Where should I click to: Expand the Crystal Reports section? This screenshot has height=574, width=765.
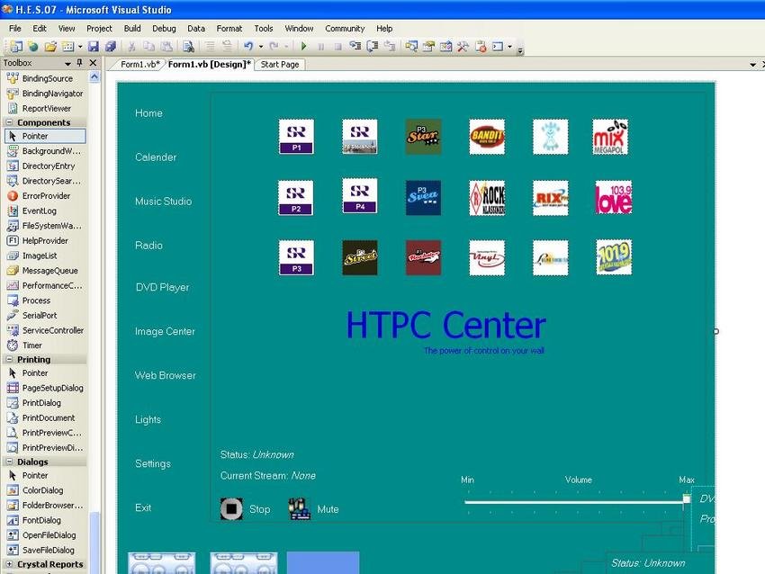9,564
